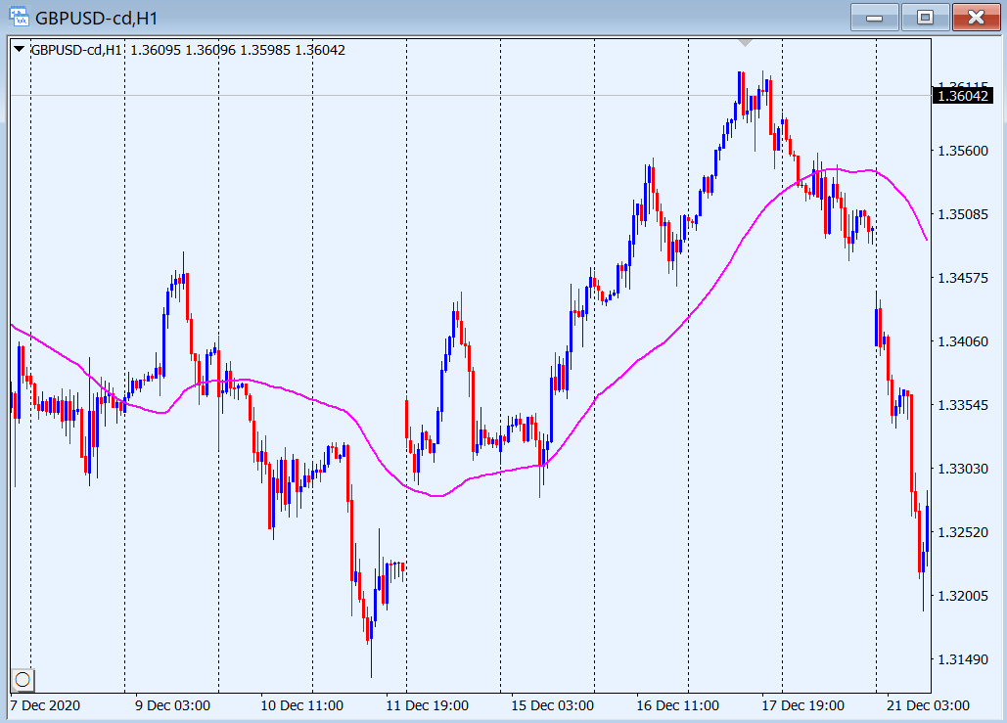
Task: Click the highlighted current price 1.36042 label
Action: [x=961, y=95]
